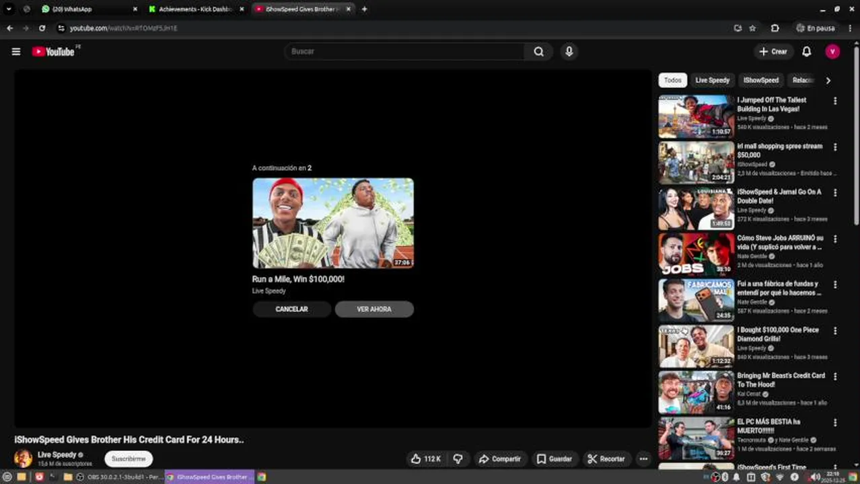
Task: Open the Live Speedy channel name link
Action: point(57,454)
